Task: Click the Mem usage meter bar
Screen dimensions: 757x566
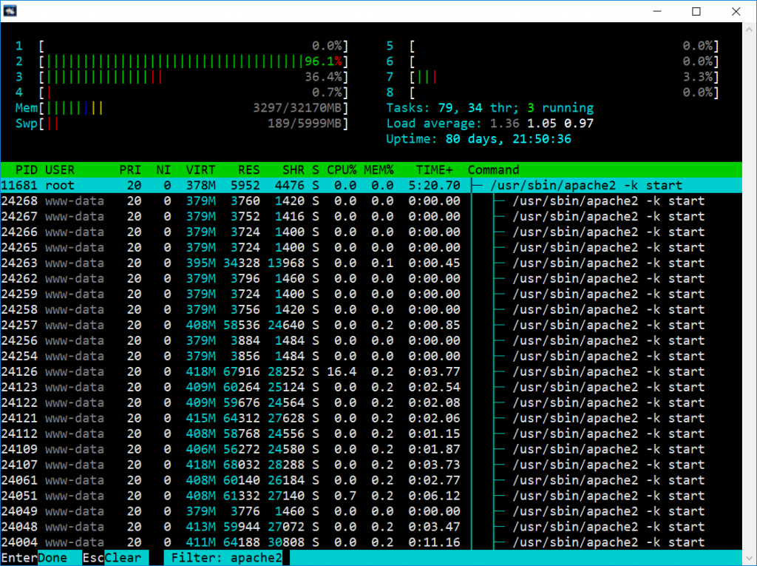Action: point(194,108)
